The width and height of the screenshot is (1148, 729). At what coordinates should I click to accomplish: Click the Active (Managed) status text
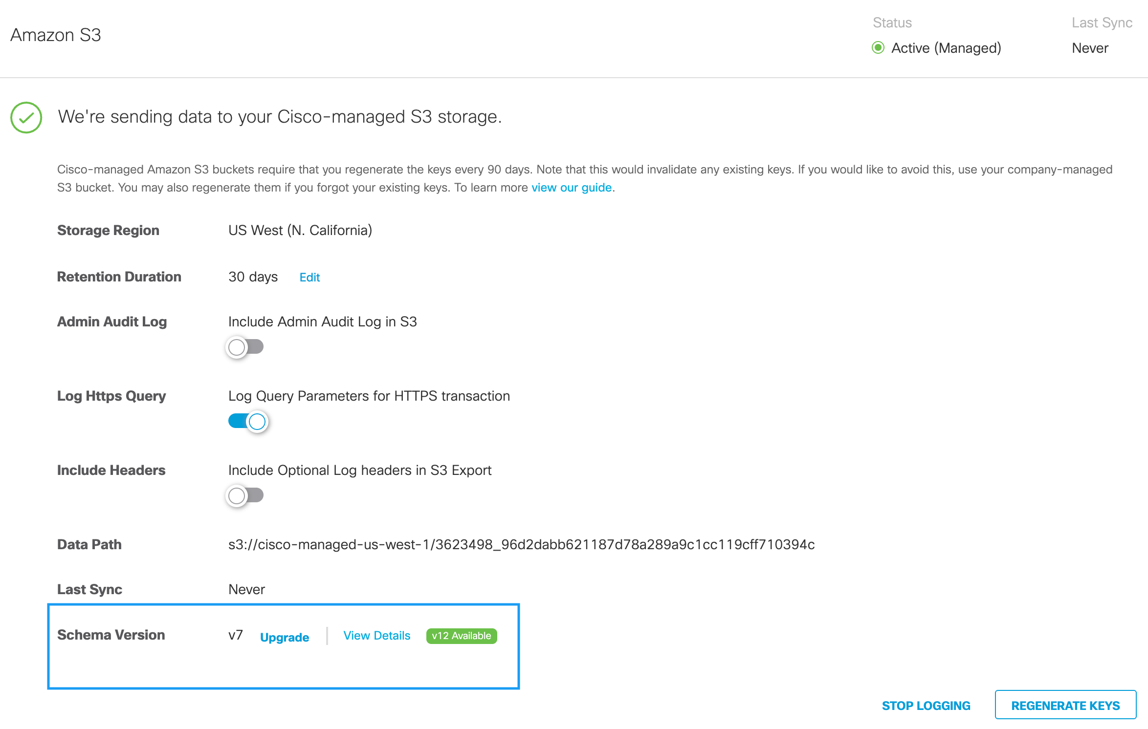[x=946, y=48]
